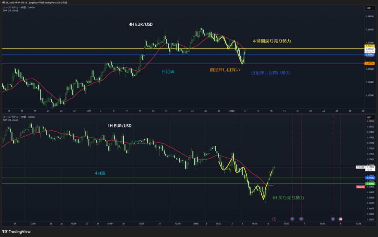Click the purple lightning bolt icon on the time axis

pos(274,219)
